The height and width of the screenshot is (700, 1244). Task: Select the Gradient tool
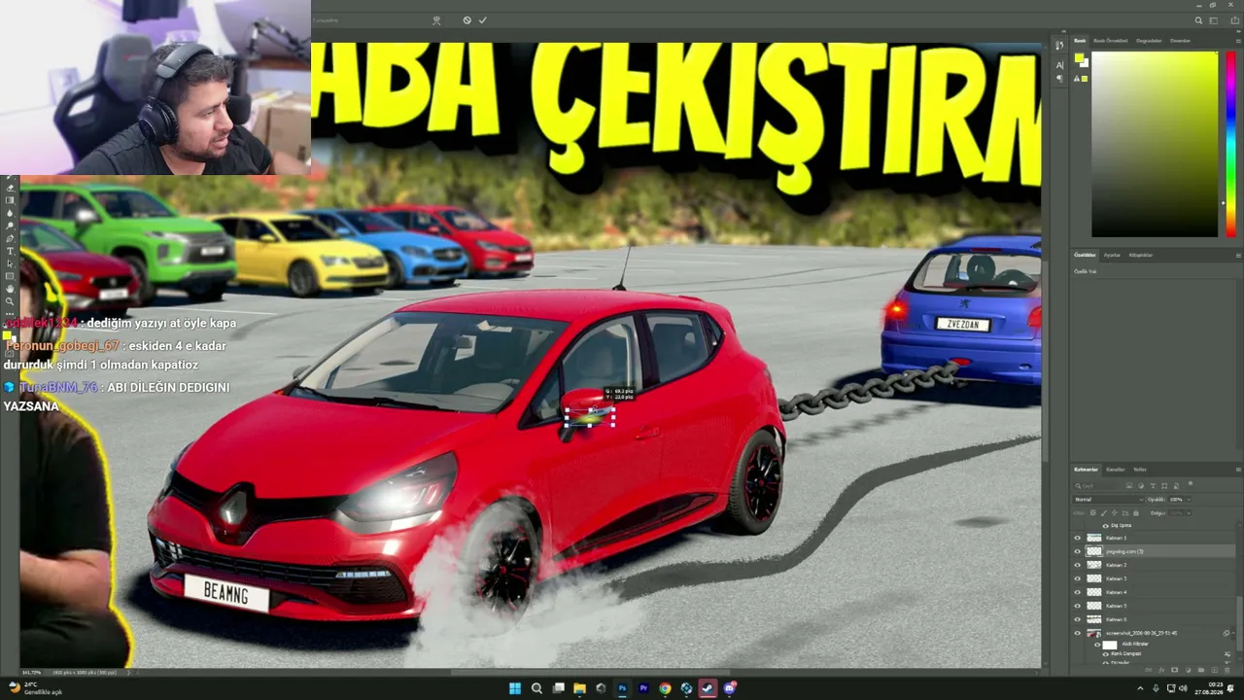pyautogui.click(x=10, y=200)
